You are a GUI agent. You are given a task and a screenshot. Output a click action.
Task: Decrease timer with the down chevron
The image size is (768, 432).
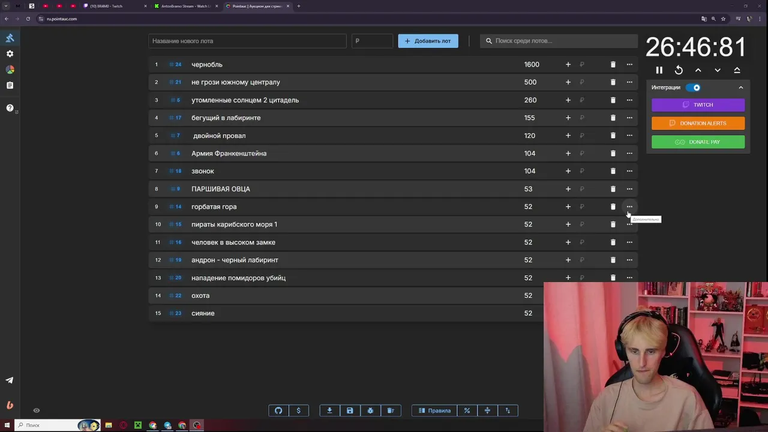tap(718, 70)
